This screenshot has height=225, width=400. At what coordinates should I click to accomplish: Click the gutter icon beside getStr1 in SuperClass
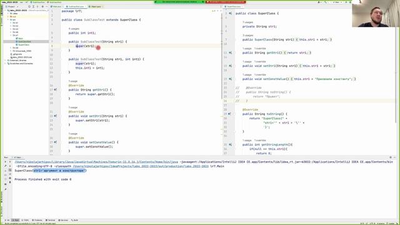pos(231,52)
